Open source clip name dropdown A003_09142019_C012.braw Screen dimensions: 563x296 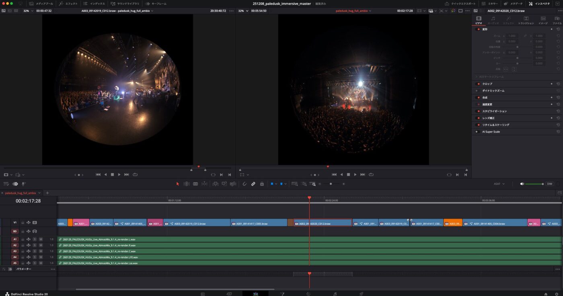click(117, 11)
